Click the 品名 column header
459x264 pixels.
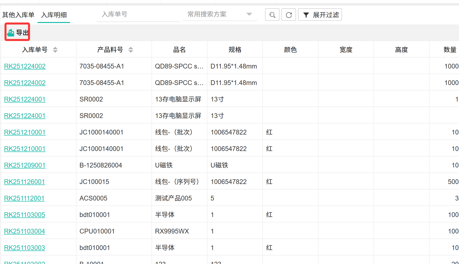(x=179, y=50)
